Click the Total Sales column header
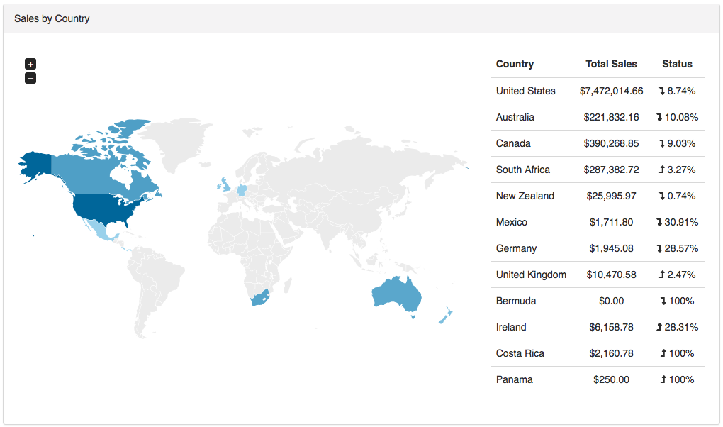The image size is (723, 427). point(611,64)
